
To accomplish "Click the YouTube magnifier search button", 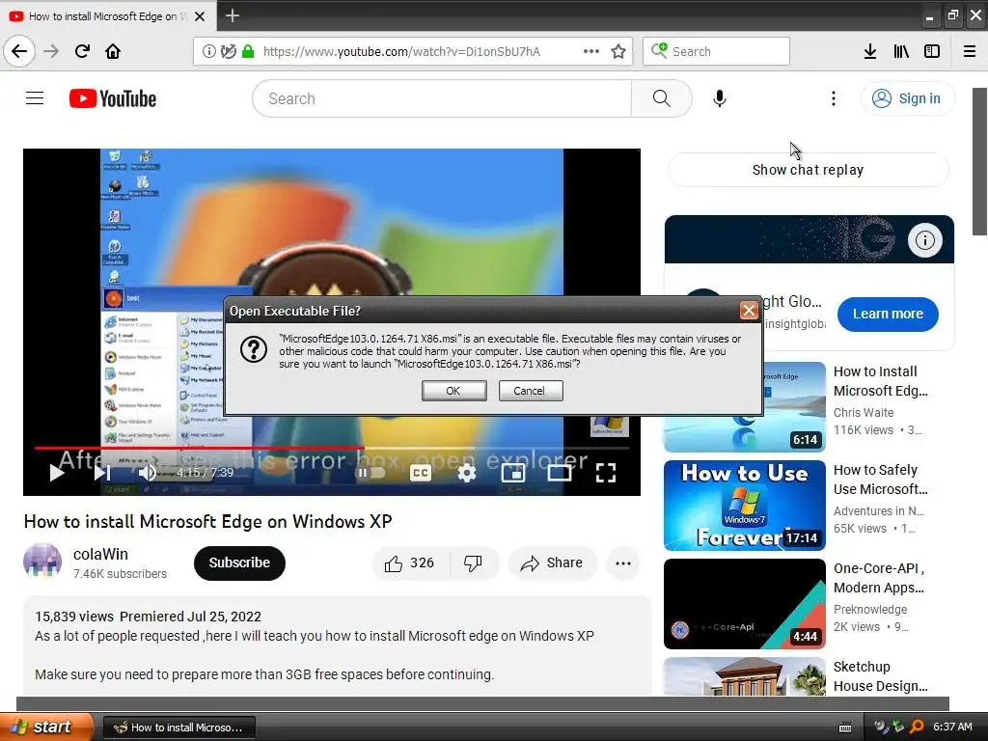I will 662,98.
